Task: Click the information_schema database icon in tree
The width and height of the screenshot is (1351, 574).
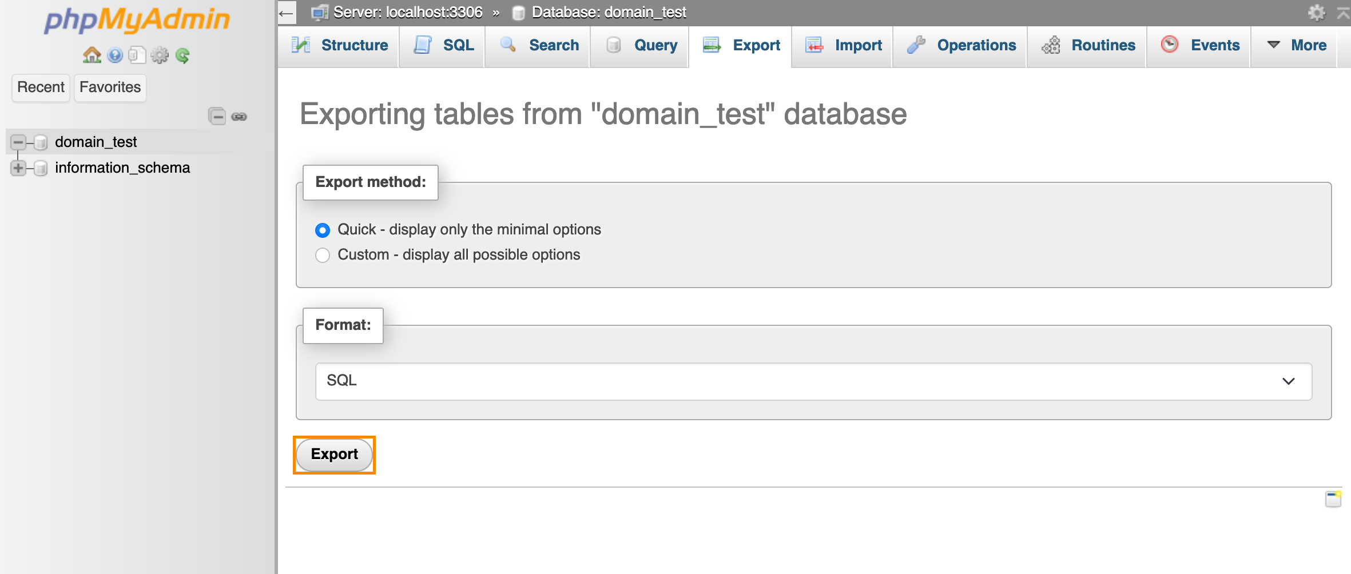Action: [x=41, y=168]
